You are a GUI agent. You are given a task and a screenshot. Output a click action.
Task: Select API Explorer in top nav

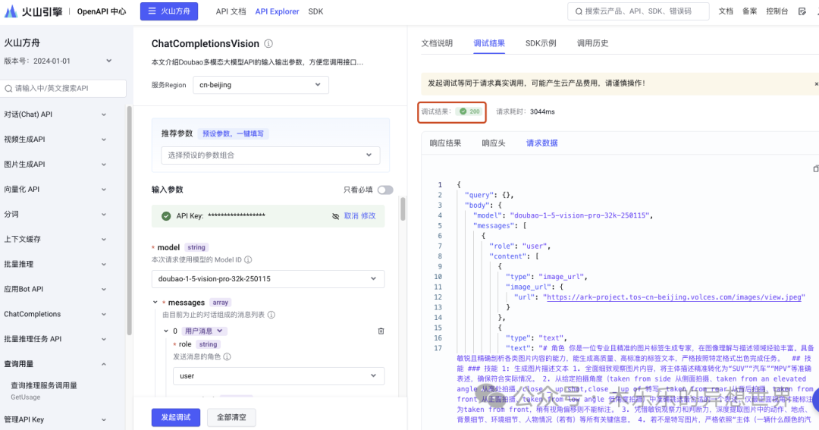tap(277, 11)
